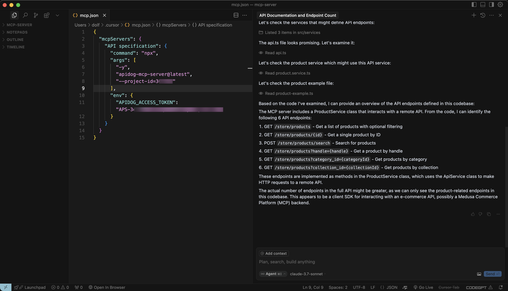Give thumbs up to the response
Screen dimensions: 508x291
coord(473,214)
